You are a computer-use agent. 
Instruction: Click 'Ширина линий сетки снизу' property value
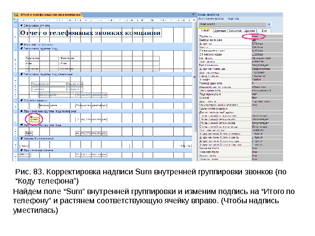(267, 138)
